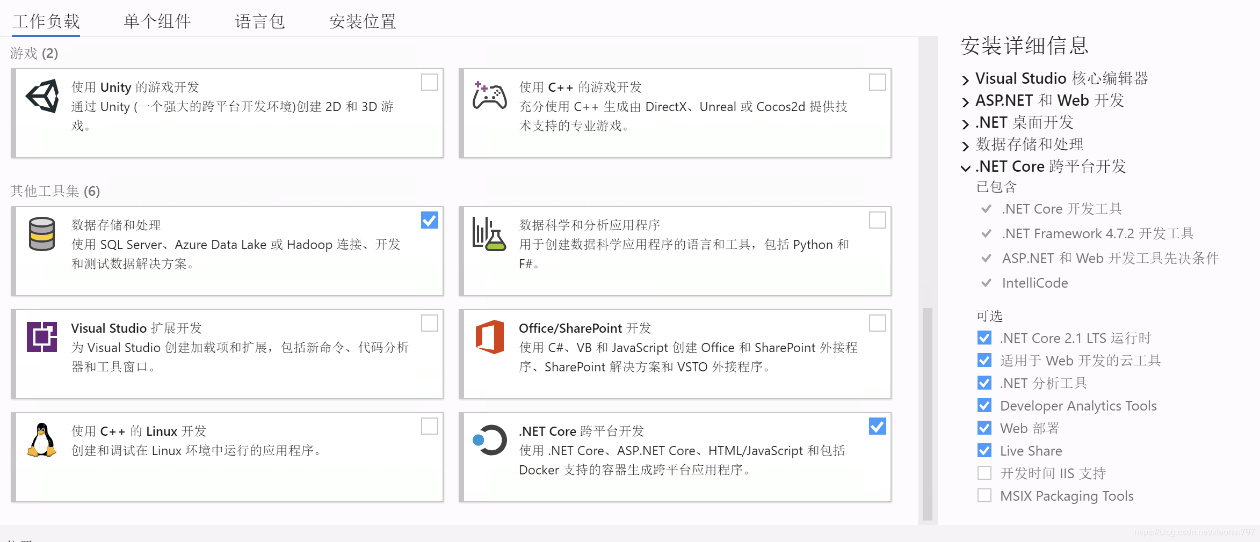1260x542 pixels.
Task: Select the Office/SharePoint 开发 title
Action: (x=585, y=328)
